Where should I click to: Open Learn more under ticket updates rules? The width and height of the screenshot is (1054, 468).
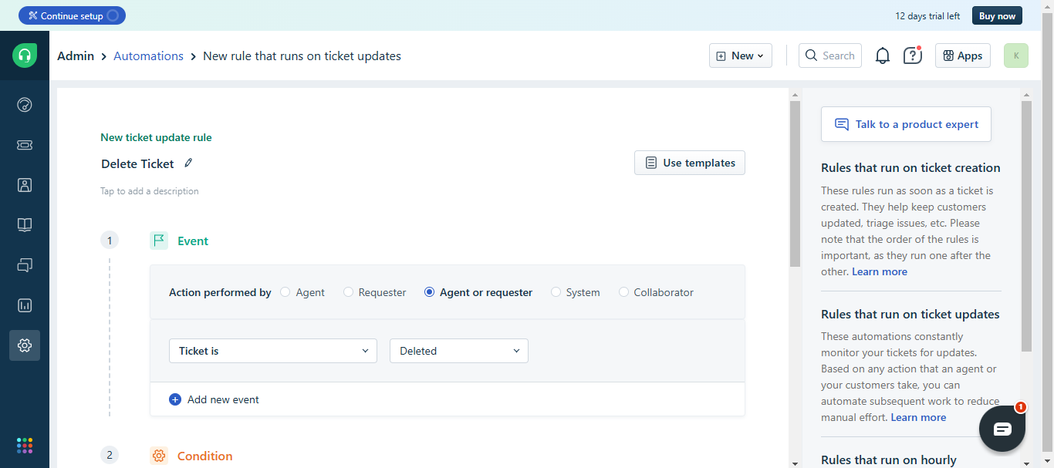(x=918, y=417)
